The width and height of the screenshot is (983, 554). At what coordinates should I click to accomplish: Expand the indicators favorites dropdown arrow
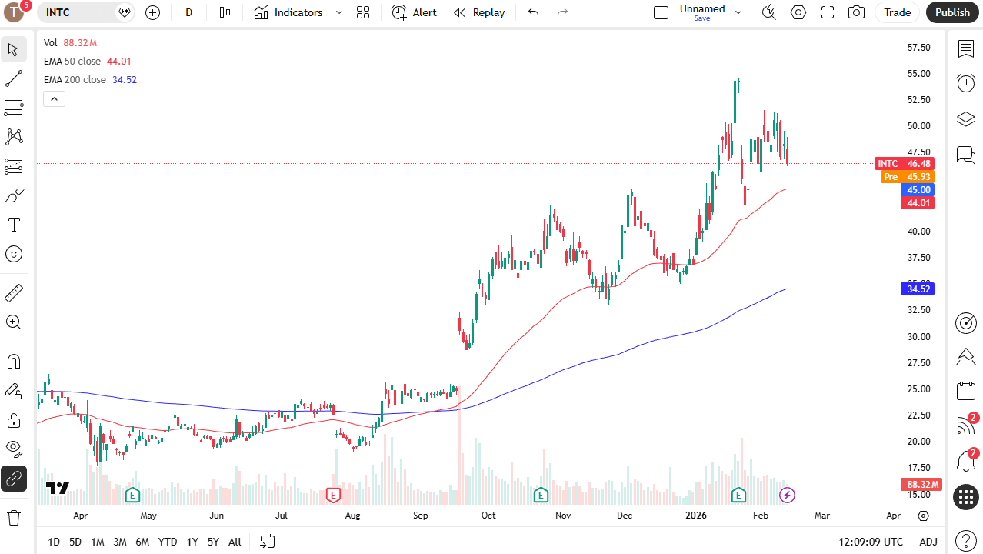pos(339,12)
